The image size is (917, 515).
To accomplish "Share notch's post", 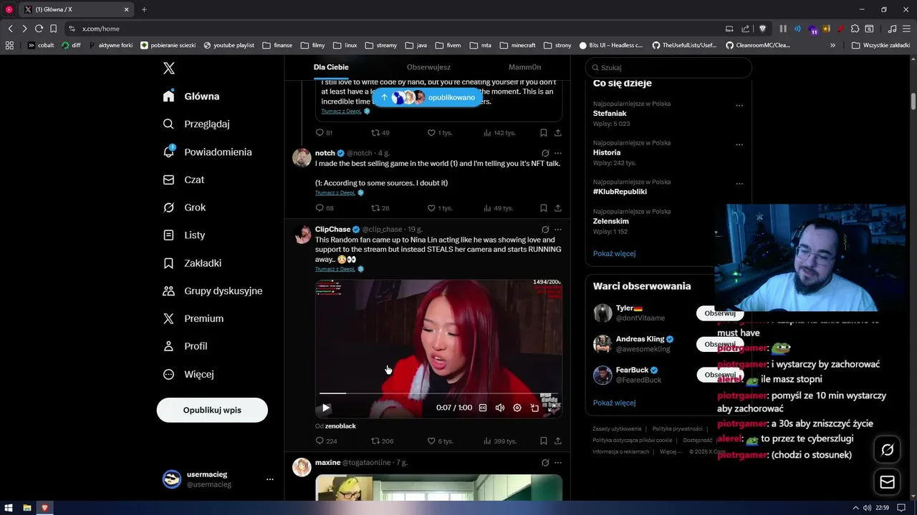I will coord(557,208).
